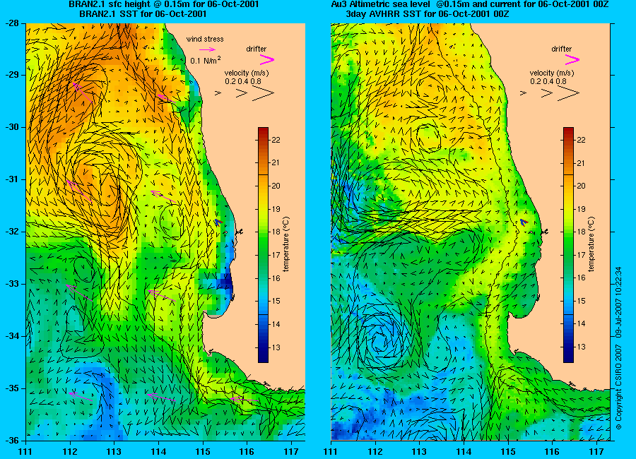Click the magenta wind stress legend arrow
Screen dimensions: 636x459
207,49
